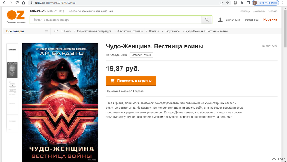Bookmark page with the star icon

pyautogui.click(x=228, y=3)
